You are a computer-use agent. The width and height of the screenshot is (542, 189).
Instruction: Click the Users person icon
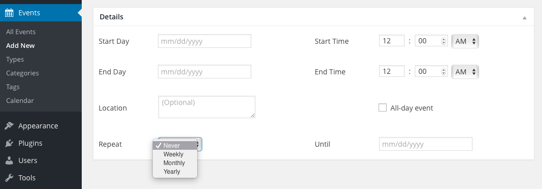[x=9, y=160]
